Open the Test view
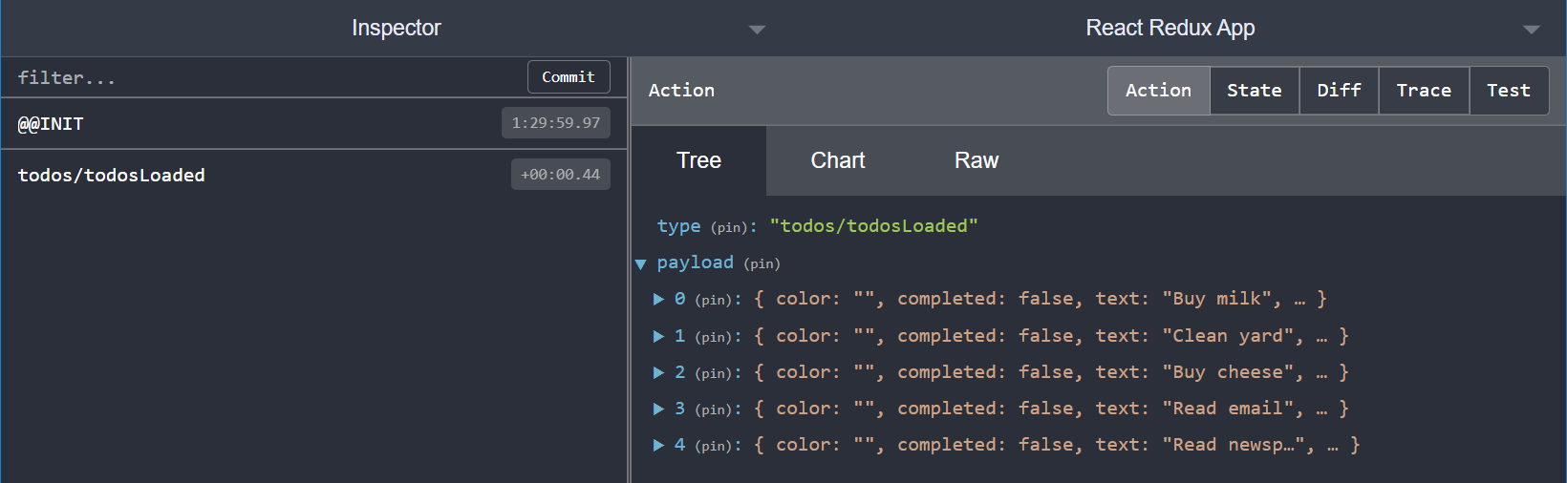This screenshot has width=1567, height=483. pyautogui.click(x=1508, y=91)
